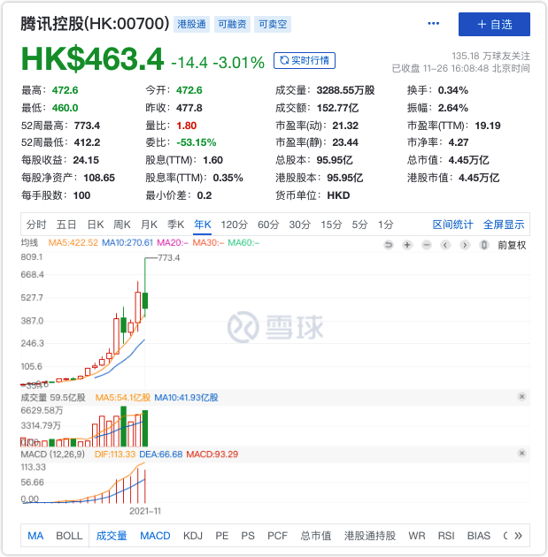The width and height of the screenshot is (548, 557).
Task: Click the DIF:113.33 value
Action: [x=115, y=454]
